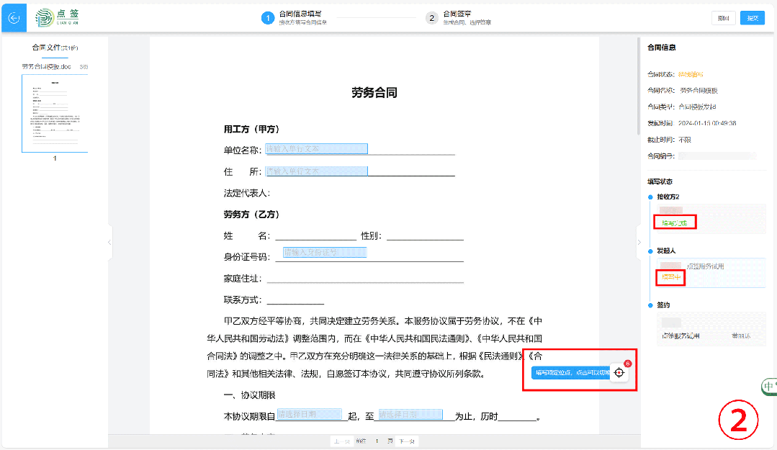Click the 填写状态 heading
The width and height of the screenshot is (777, 450).
tap(660, 181)
